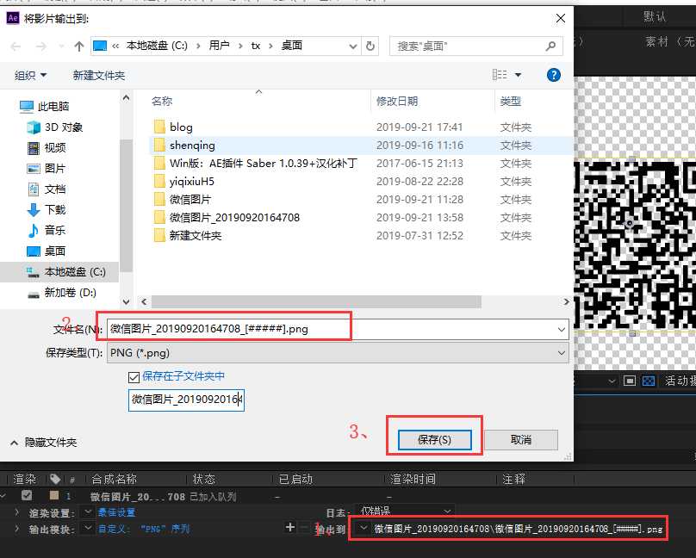Go up one folder level
Screen dimensions: 696x558
click(x=79, y=46)
